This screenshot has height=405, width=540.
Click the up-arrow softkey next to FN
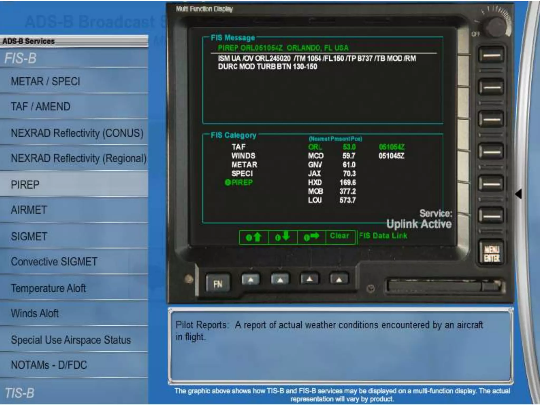tap(250, 279)
